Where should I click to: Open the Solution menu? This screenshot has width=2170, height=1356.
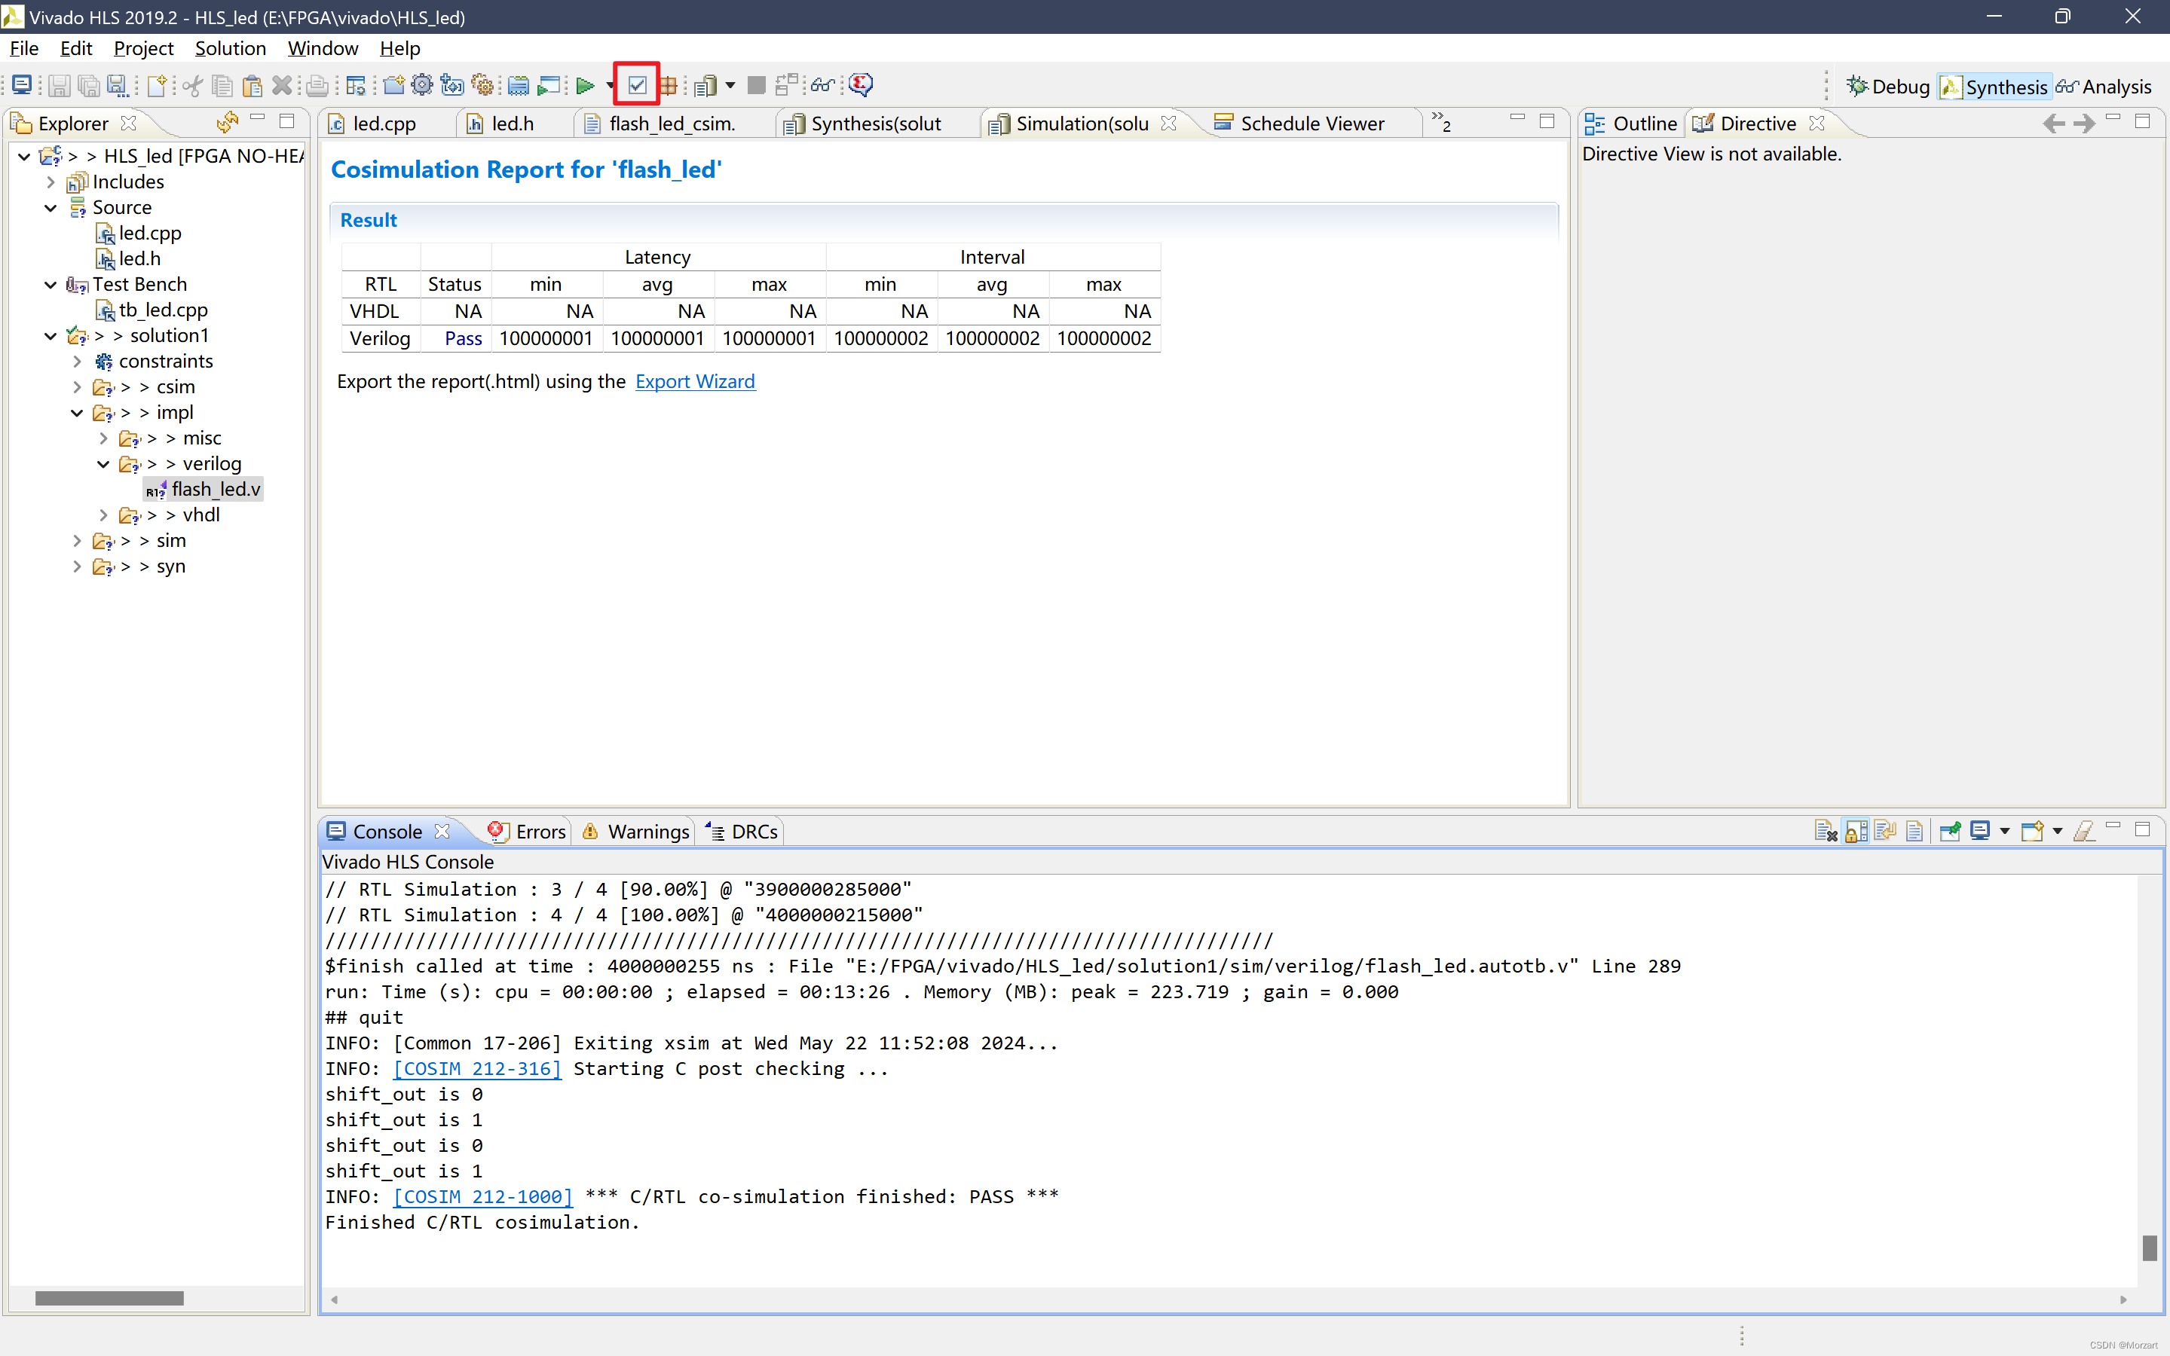click(x=231, y=48)
